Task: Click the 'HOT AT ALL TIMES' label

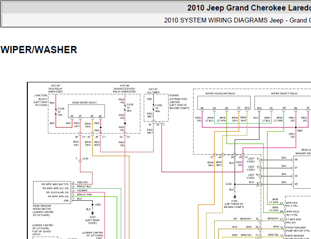Action: click(153, 91)
